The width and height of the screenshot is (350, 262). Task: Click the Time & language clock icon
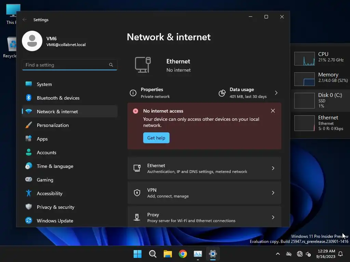pyautogui.click(x=29, y=166)
